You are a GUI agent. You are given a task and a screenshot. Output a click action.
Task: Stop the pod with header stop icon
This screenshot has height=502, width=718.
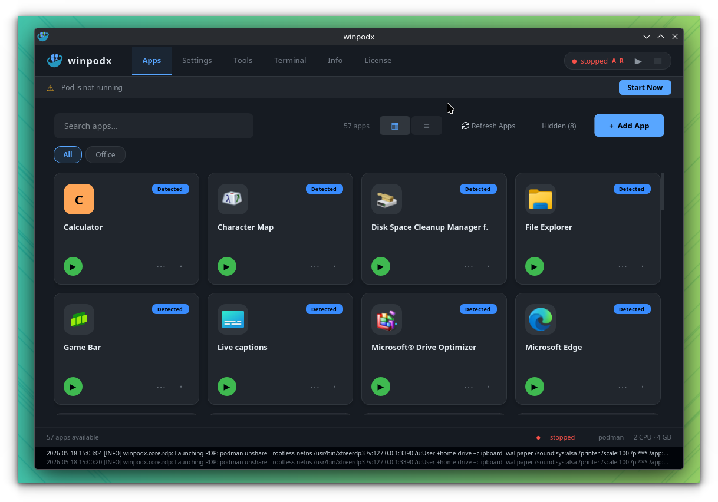point(658,61)
